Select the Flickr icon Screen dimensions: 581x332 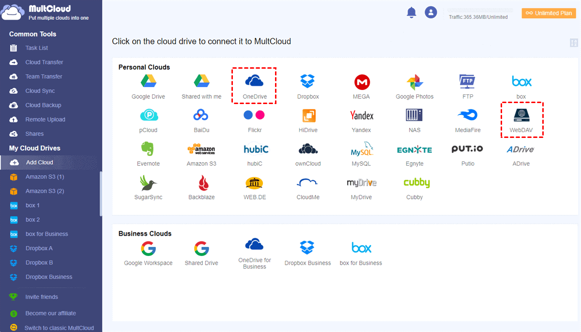pyautogui.click(x=255, y=115)
